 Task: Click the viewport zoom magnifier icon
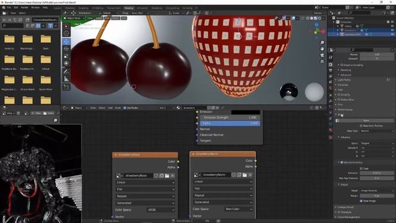[x=322, y=43]
